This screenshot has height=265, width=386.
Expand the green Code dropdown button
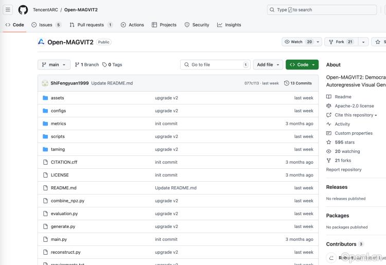tap(302, 65)
